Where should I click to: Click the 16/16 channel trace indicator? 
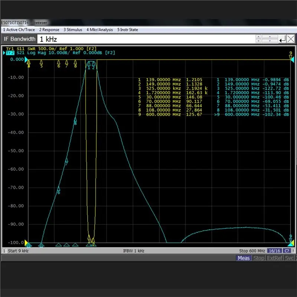coord(274,251)
